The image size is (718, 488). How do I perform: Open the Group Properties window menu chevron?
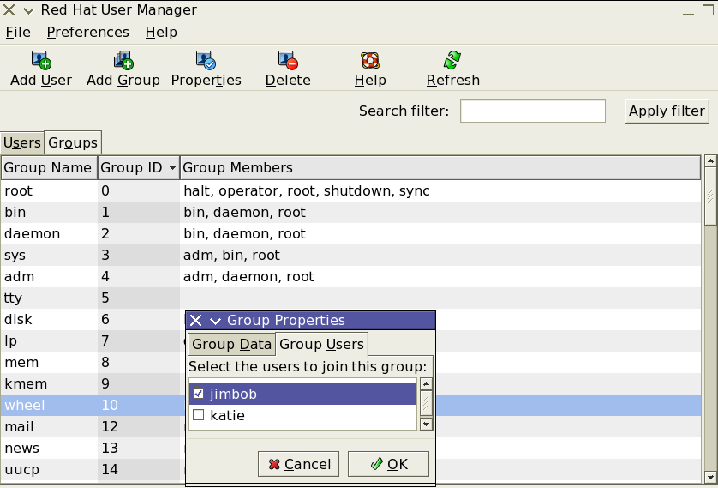[x=215, y=321]
